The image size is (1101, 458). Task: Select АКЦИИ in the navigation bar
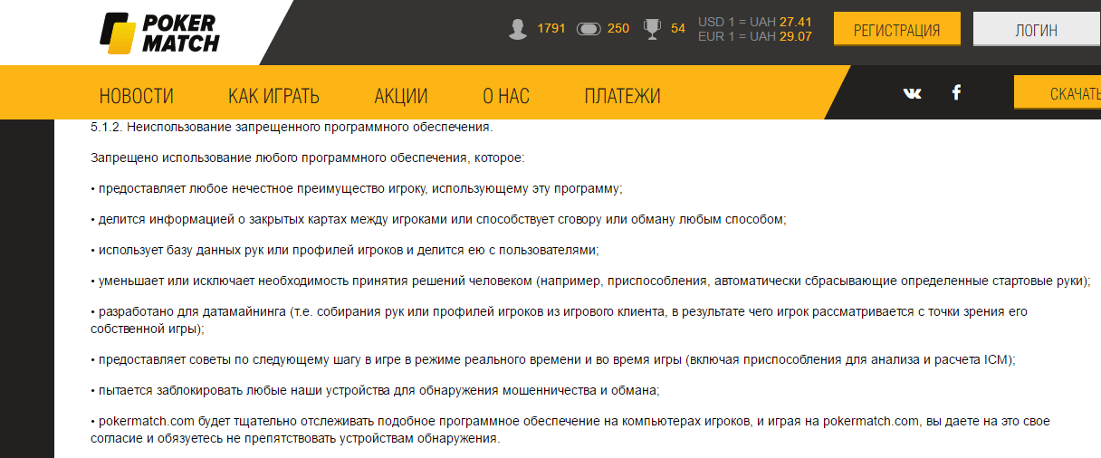[x=401, y=96]
